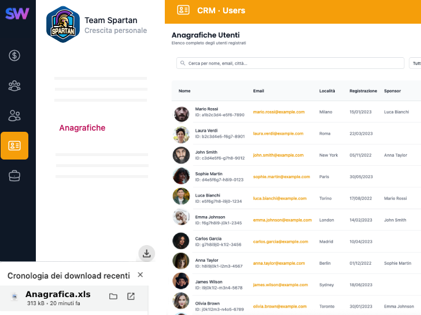Screen dimensions: 421x315
Task: Click Mario Rossi's avatar photo
Action: [x=182, y=114]
